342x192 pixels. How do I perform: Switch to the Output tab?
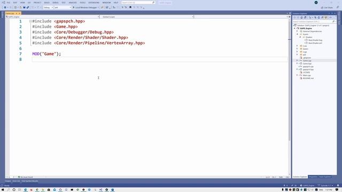tap(8, 181)
